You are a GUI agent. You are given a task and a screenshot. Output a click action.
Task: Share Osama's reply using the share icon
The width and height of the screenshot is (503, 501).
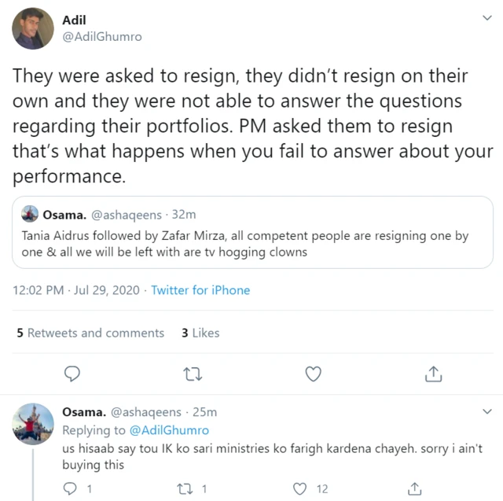tap(414, 489)
